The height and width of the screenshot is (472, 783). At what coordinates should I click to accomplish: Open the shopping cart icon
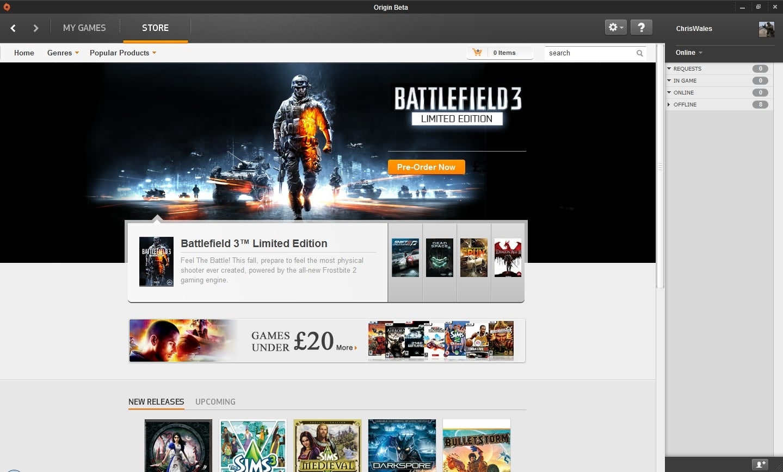coord(477,53)
